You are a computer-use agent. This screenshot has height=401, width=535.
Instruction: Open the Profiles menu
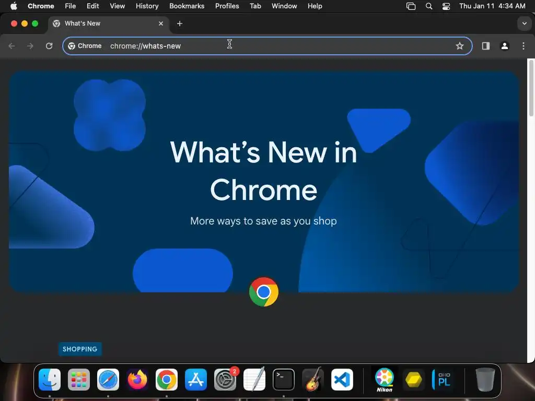coord(227,6)
